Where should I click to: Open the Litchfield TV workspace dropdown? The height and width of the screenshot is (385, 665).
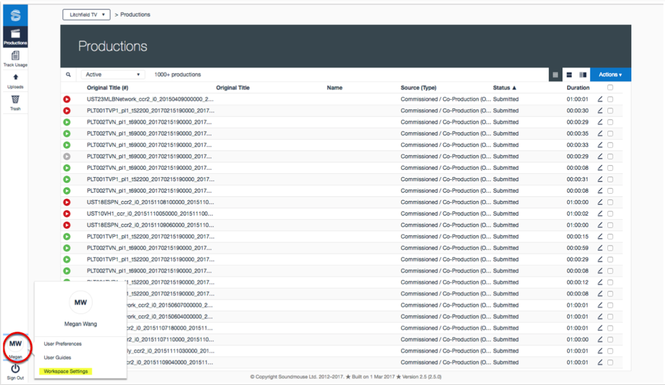click(x=87, y=14)
